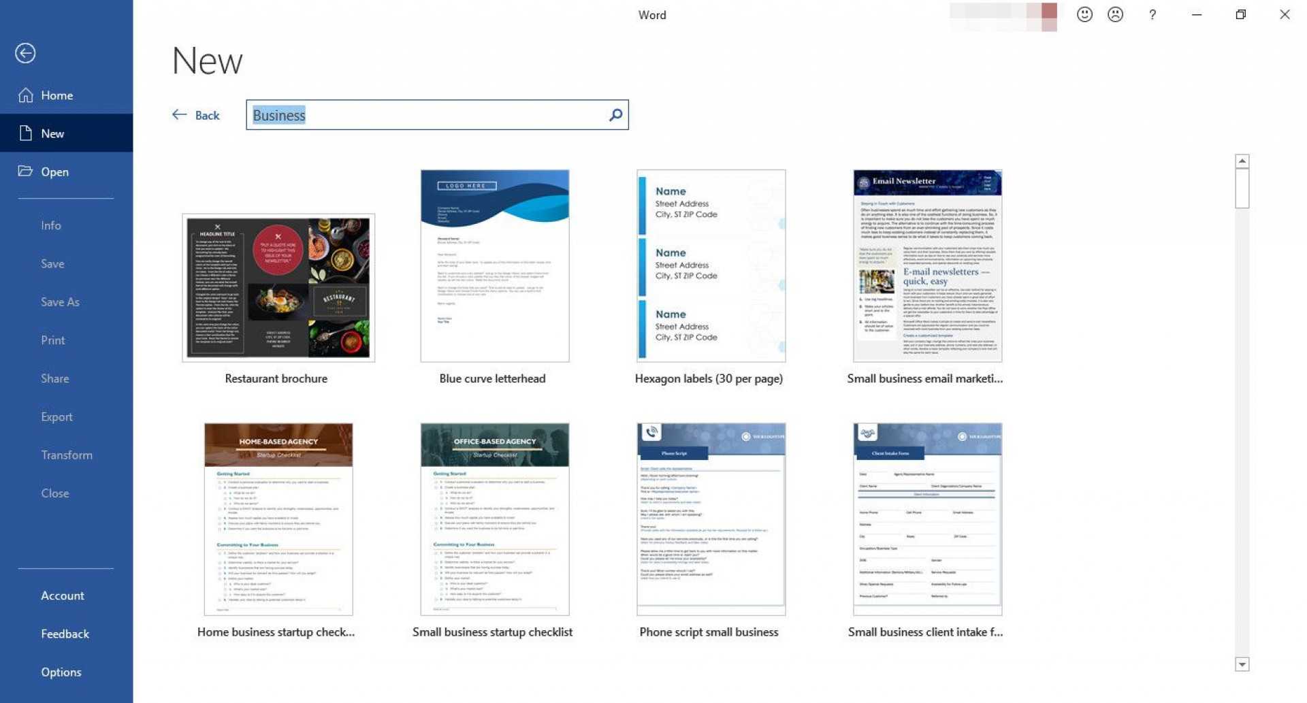Click into the Business search field
This screenshot has height=703, width=1307.
pyautogui.click(x=437, y=115)
